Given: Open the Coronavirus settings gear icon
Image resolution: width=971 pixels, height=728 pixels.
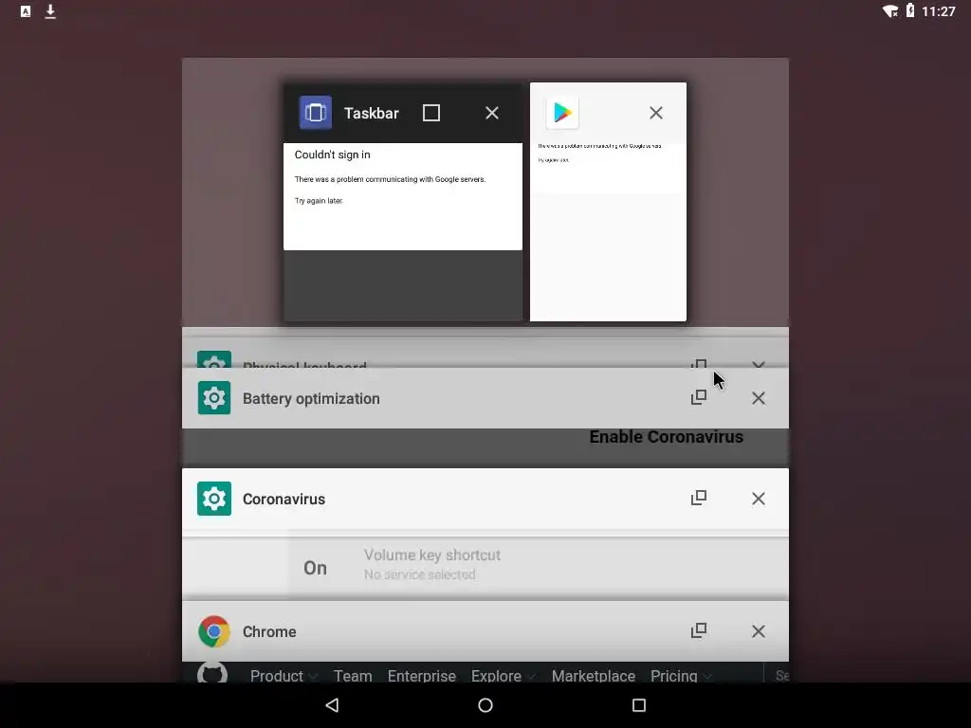Looking at the screenshot, I should (x=214, y=499).
